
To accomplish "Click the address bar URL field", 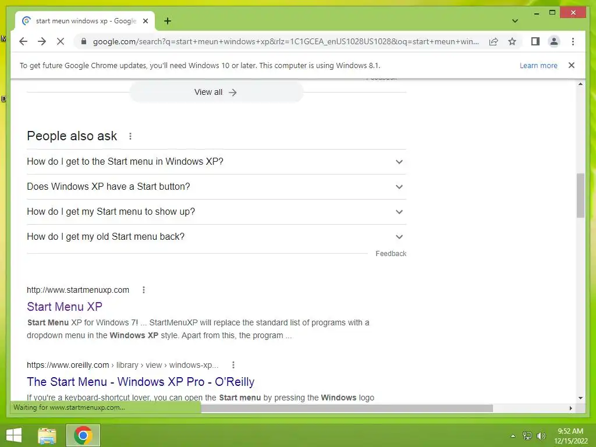I will (285, 41).
